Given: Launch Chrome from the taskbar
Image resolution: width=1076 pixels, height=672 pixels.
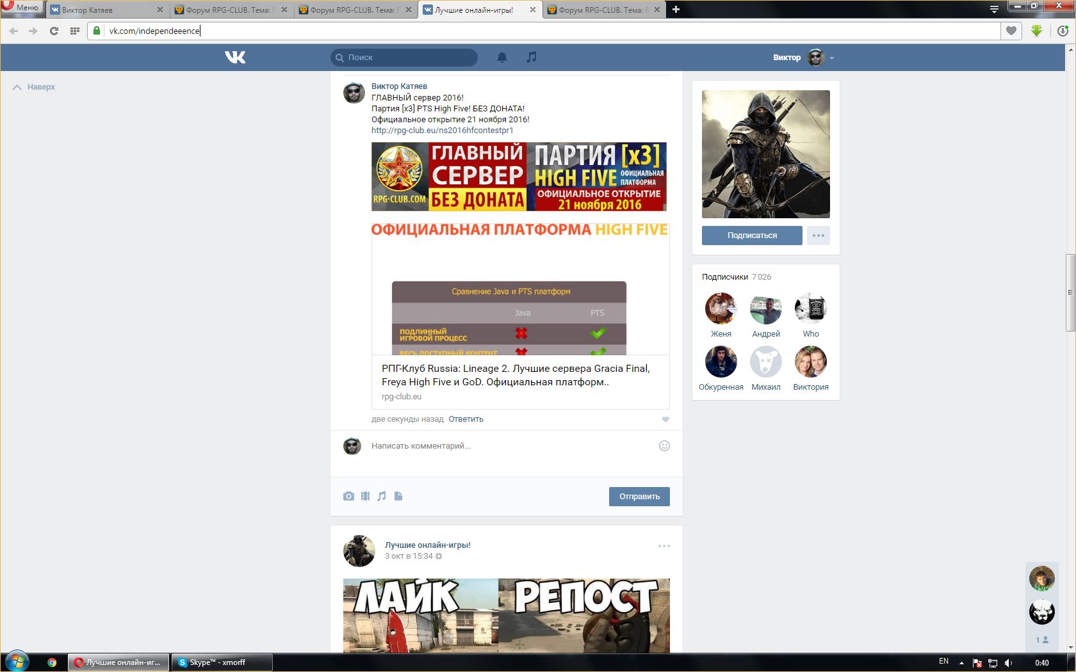Looking at the screenshot, I should (52, 662).
